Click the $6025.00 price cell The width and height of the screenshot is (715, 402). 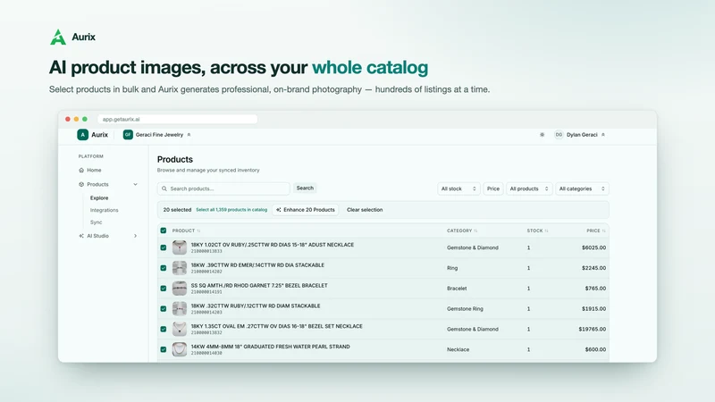pyautogui.click(x=593, y=247)
